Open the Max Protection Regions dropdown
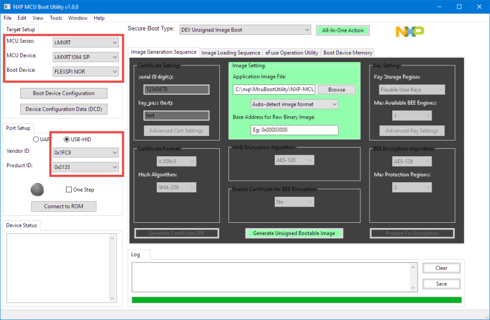 tap(412, 187)
